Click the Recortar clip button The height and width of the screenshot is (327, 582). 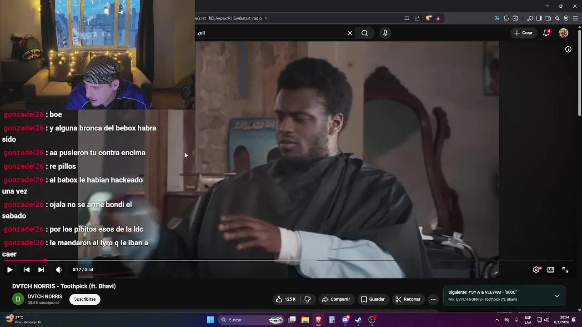(x=408, y=299)
